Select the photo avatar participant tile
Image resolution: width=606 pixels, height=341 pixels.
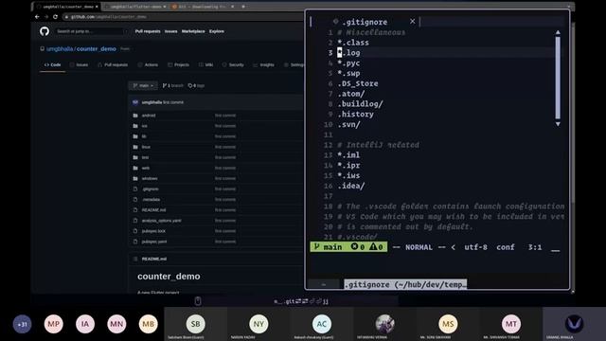coord(384,324)
